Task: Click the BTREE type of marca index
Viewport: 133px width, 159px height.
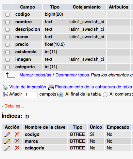Action: point(78,141)
